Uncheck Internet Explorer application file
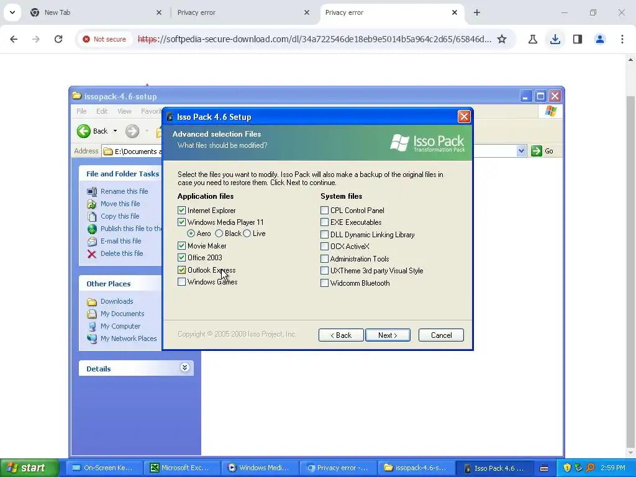This screenshot has width=636, height=477. pyautogui.click(x=182, y=211)
